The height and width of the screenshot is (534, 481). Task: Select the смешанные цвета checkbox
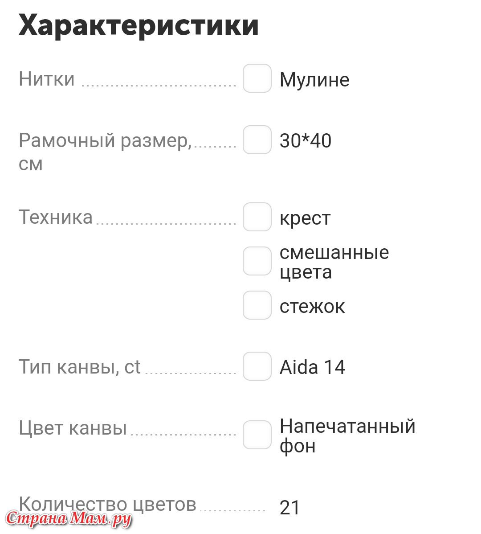click(257, 261)
